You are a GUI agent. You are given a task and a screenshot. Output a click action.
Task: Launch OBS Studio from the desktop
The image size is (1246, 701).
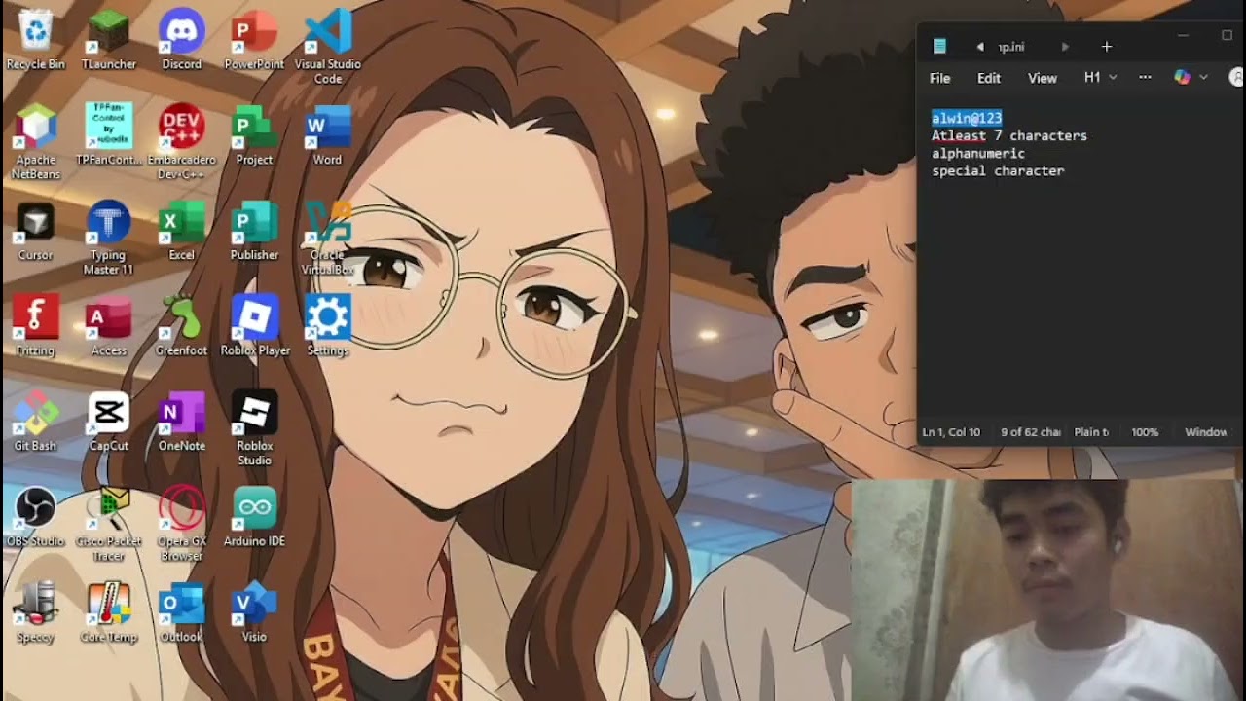(35, 517)
